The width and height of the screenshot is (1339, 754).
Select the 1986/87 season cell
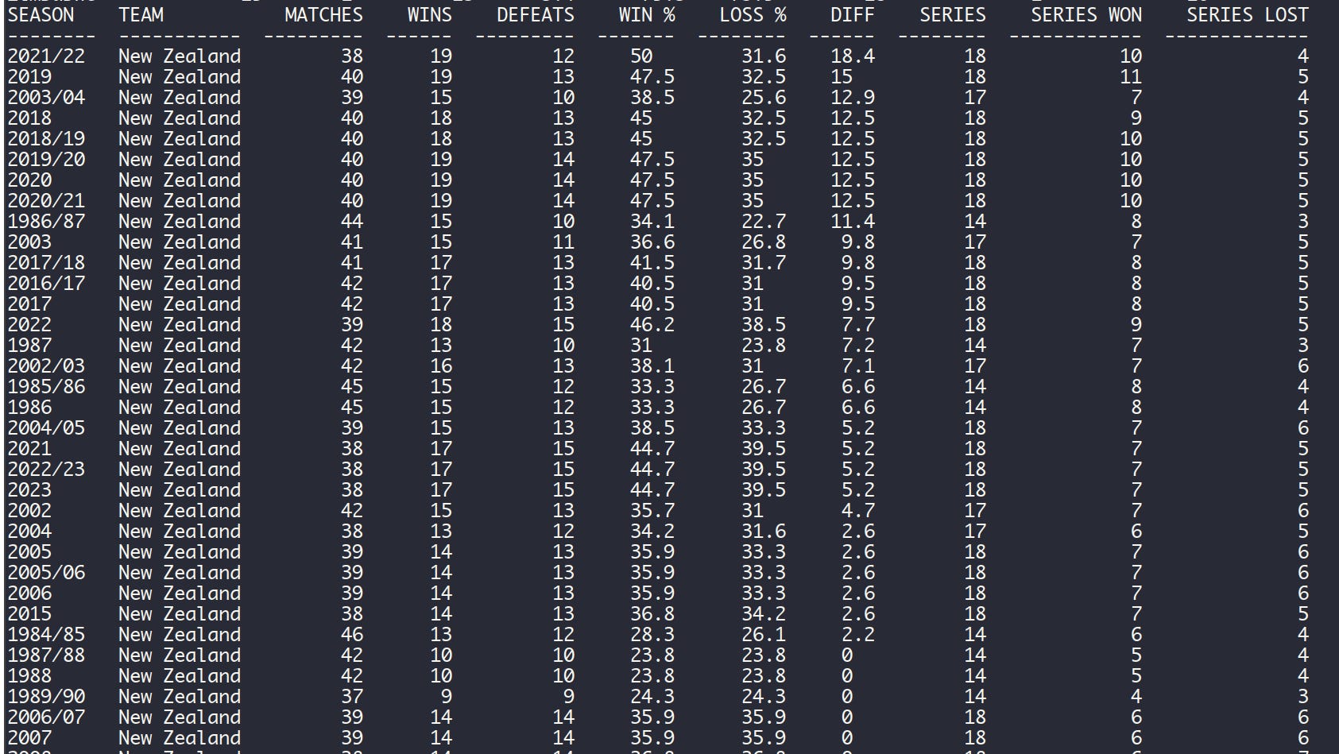pyautogui.click(x=46, y=222)
